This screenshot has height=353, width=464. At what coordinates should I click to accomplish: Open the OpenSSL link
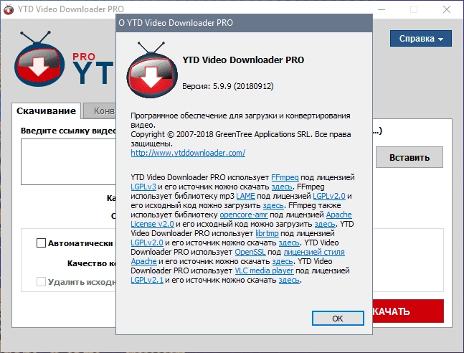(250, 252)
